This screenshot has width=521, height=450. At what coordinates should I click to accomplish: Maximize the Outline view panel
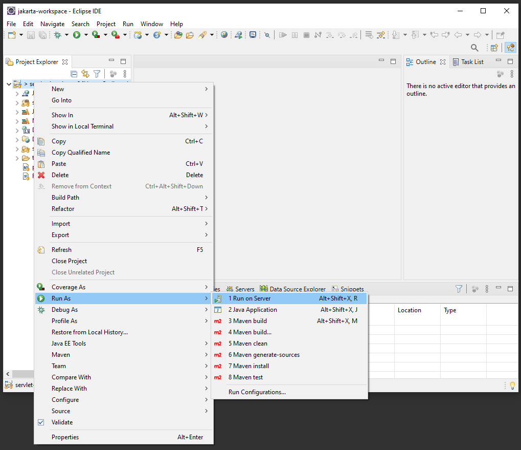click(510, 61)
